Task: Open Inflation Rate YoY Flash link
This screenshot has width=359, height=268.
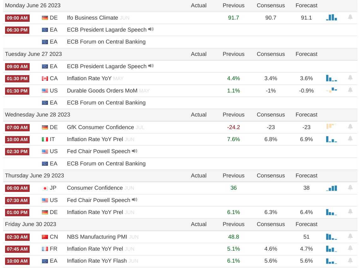Action: coord(97,261)
